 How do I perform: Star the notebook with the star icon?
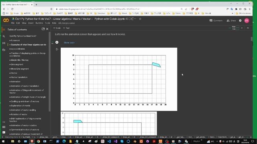coord(140,19)
